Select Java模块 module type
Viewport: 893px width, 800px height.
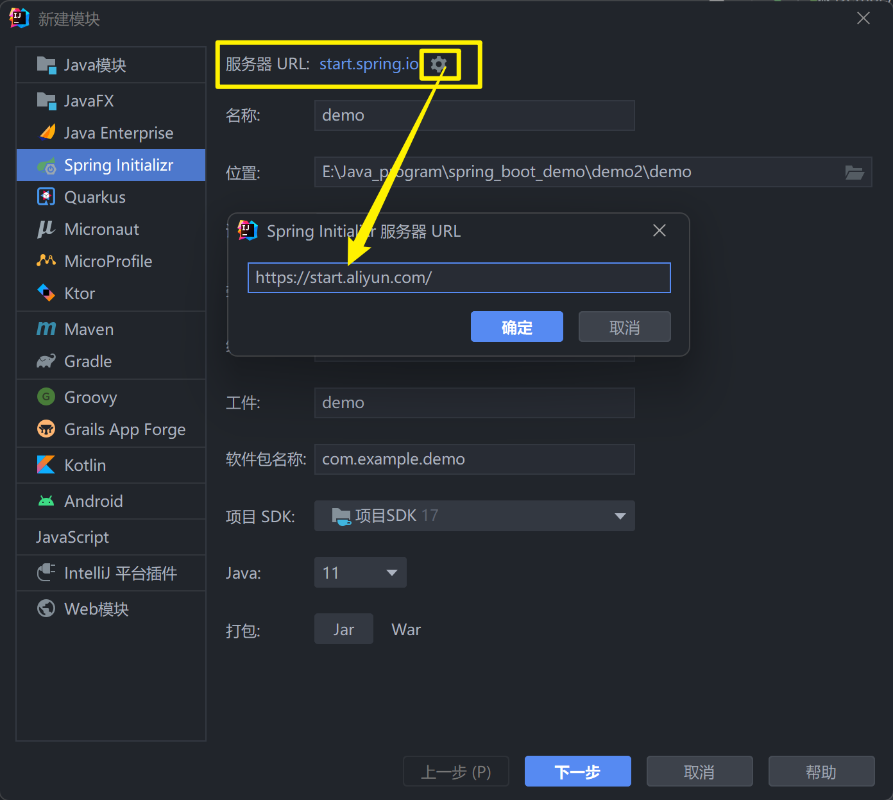coord(111,65)
